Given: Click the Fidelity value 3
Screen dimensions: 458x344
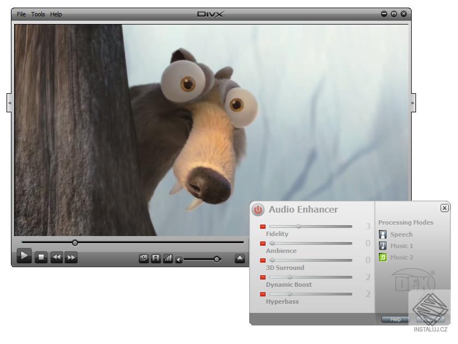Looking at the screenshot, I should coord(367,226).
